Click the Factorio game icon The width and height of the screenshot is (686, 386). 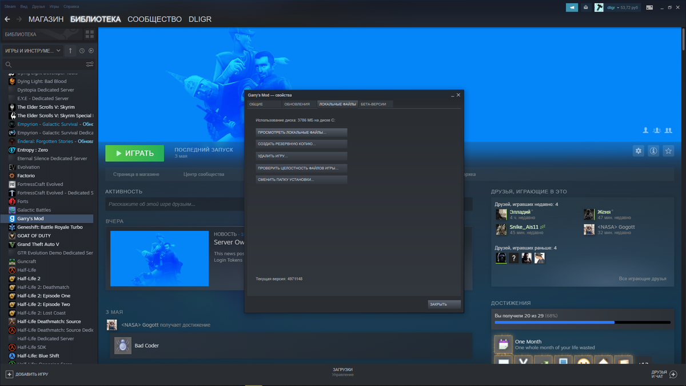click(12, 176)
